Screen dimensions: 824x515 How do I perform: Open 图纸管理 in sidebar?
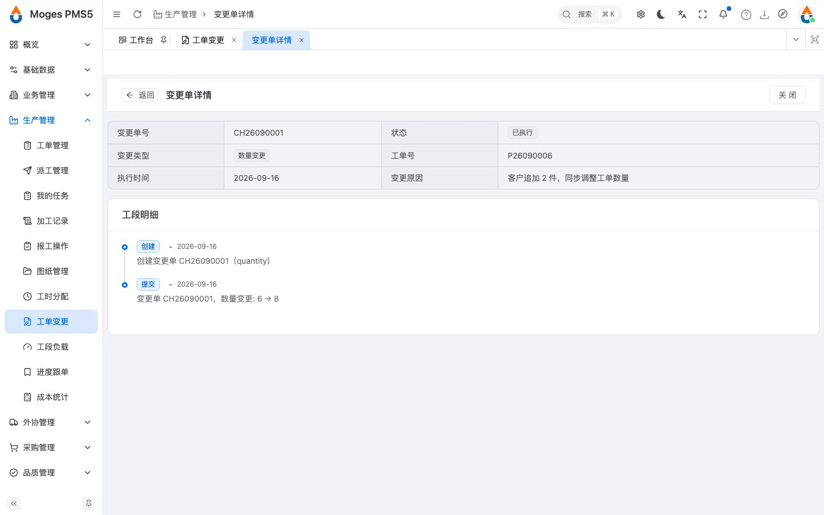coord(51,271)
